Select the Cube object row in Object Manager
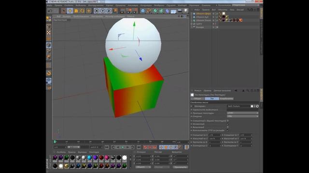Screen dimensions: 309x173 click(202, 17)
